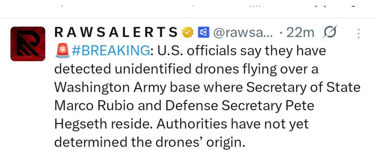Screen dimensions: 376x160
Task: Open the #BREAKING hashtag link
Action: [x=110, y=51]
